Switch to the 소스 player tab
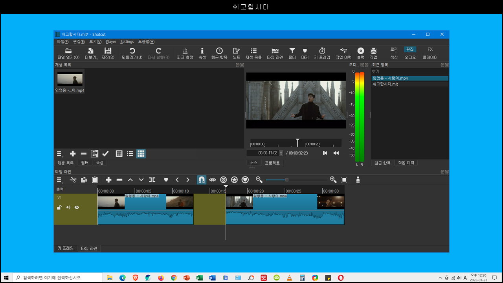This screenshot has height=283, width=503. point(254,163)
